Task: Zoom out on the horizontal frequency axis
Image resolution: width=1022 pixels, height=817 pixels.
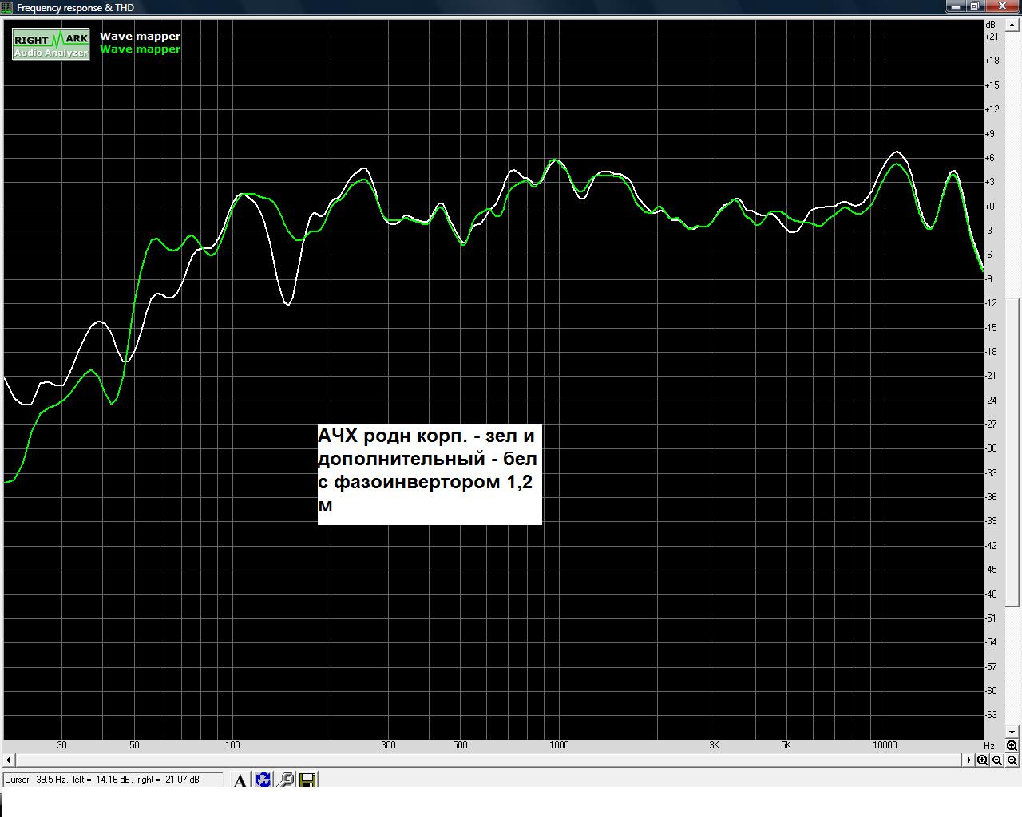Action: pyautogui.click(x=997, y=760)
